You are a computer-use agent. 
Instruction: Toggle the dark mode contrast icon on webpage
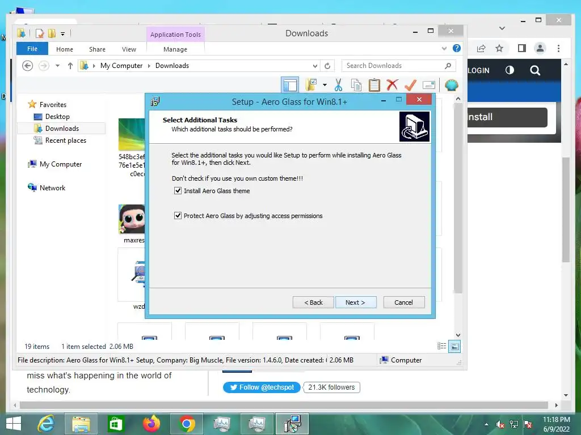click(x=510, y=70)
